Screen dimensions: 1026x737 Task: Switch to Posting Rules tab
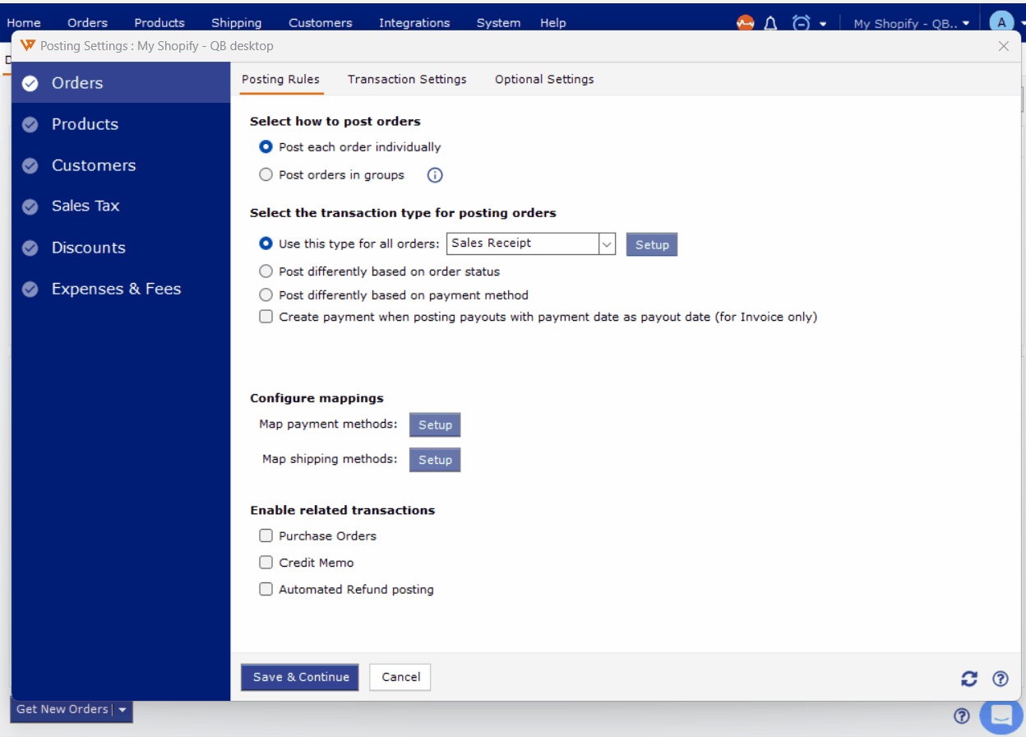(x=280, y=80)
